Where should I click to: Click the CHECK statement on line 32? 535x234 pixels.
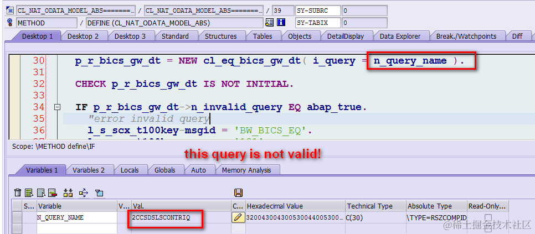point(184,84)
